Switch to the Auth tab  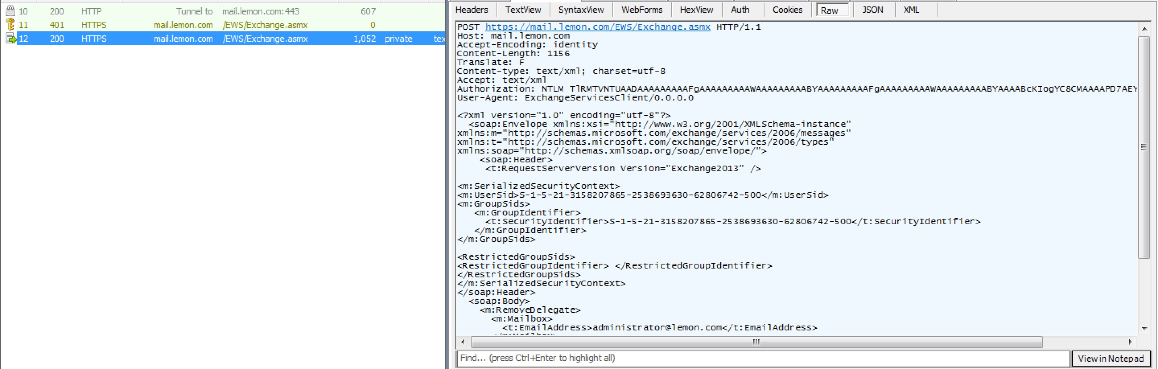[740, 10]
